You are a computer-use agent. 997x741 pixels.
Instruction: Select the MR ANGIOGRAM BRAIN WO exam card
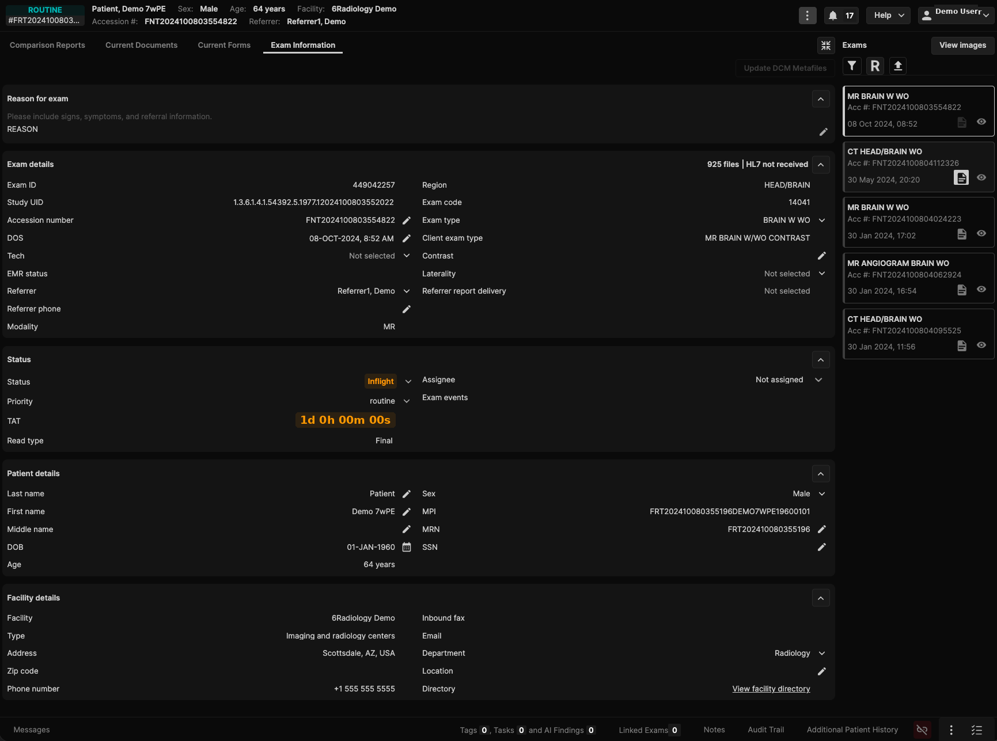(919, 278)
